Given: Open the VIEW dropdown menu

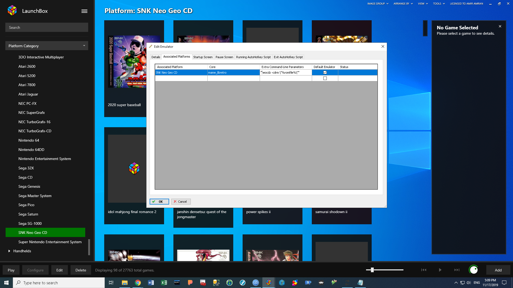Looking at the screenshot, I should [423, 4].
